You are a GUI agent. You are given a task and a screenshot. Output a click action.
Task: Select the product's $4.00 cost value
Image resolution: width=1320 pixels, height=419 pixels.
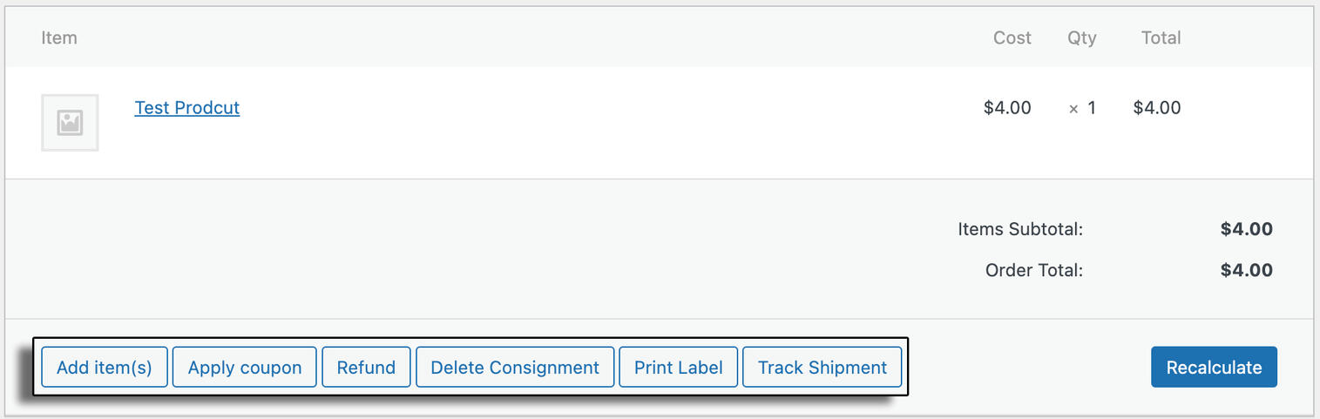pyautogui.click(x=1007, y=108)
